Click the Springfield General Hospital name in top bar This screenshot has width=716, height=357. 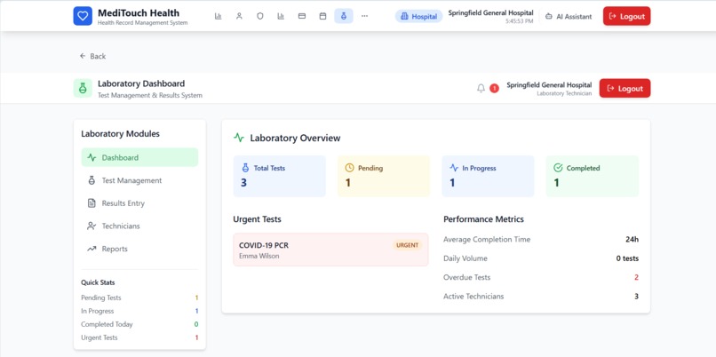pos(490,12)
